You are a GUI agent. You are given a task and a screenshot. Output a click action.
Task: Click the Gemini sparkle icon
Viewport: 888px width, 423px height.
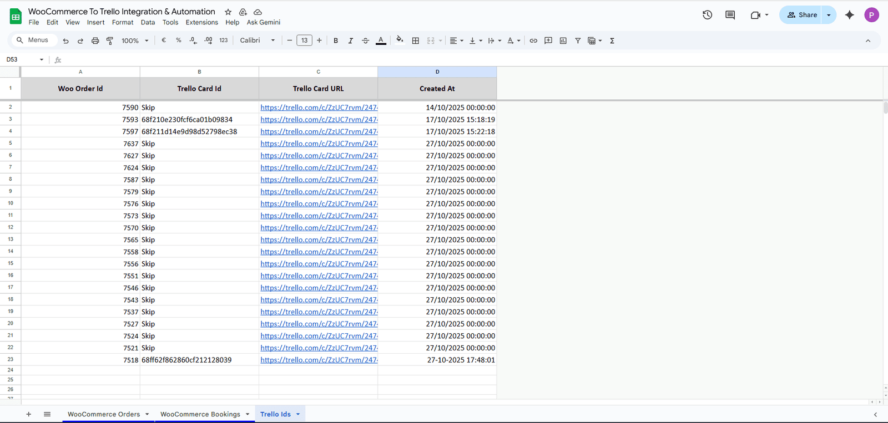[x=850, y=15]
